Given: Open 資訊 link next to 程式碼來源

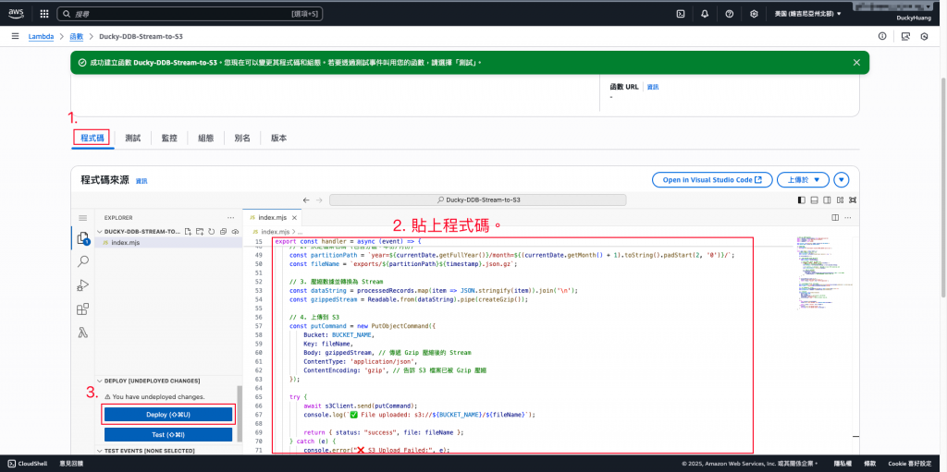Looking at the screenshot, I should (x=141, y=180).
